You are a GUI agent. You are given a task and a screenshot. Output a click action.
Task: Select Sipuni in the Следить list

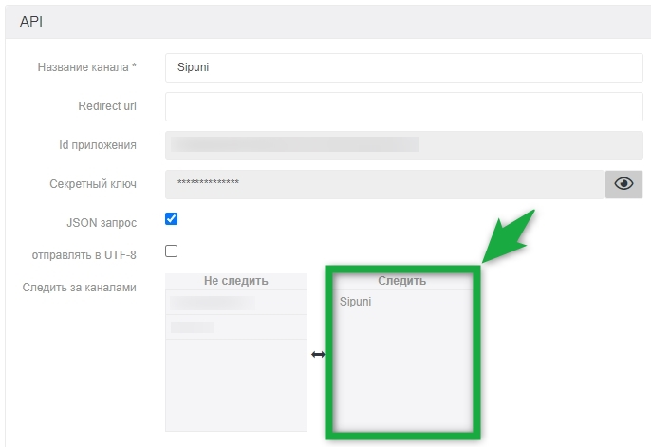(x=356, y=302)
